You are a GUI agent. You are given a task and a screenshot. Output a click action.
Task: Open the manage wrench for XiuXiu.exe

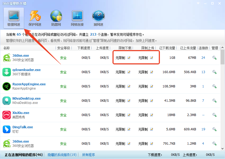click(214, 115)
